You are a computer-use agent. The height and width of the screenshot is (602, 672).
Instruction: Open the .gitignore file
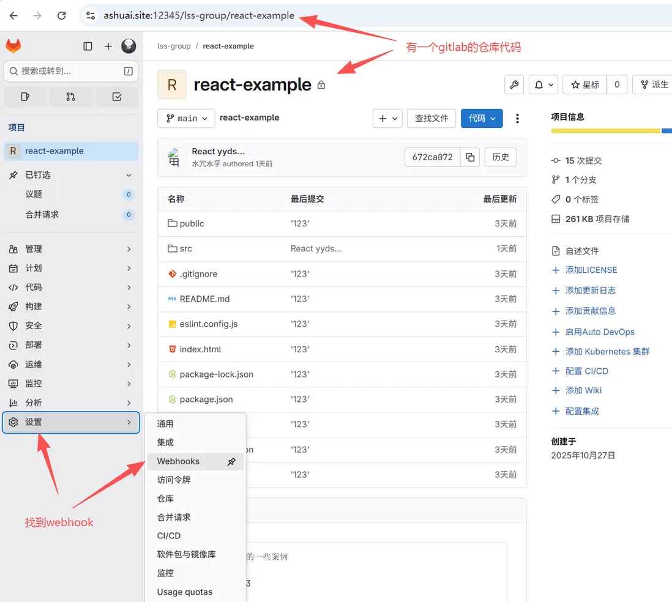198,274
